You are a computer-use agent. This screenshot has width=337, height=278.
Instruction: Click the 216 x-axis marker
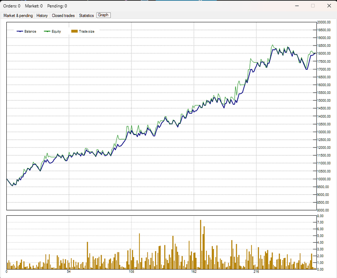click(x=256, y=272)
